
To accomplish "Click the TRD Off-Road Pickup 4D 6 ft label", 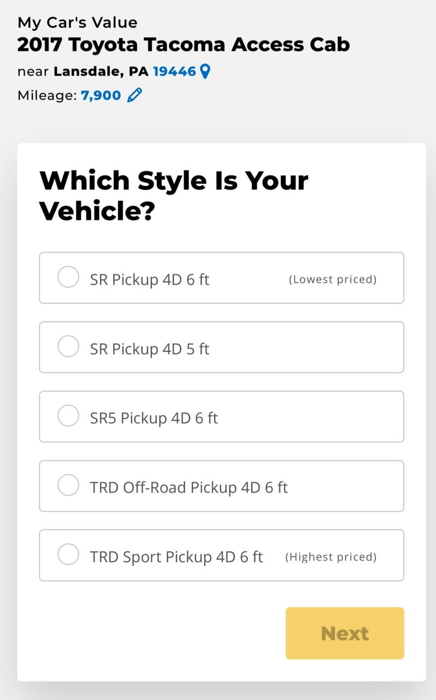I will click(x=189, y=488).
